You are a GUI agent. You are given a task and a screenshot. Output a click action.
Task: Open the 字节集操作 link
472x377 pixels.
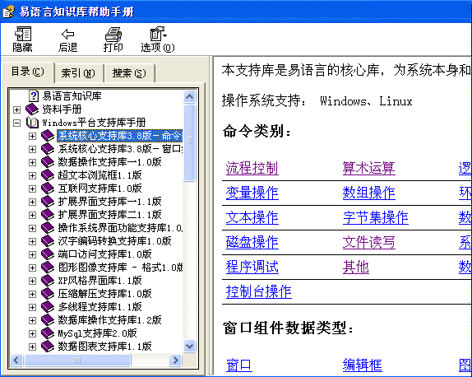pyautogui.click(x=375, y=217)
